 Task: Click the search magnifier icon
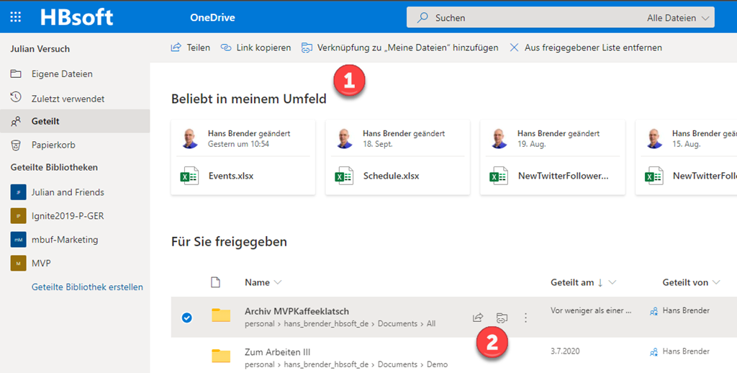click(x=423, y=17)
